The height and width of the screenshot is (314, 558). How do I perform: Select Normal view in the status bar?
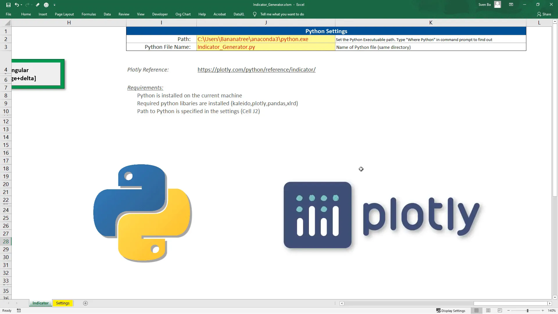click(477, 311)
